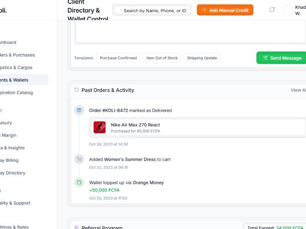Open the user profile avatar
Viewport: 306px width, 229px height.
(288, 10)
